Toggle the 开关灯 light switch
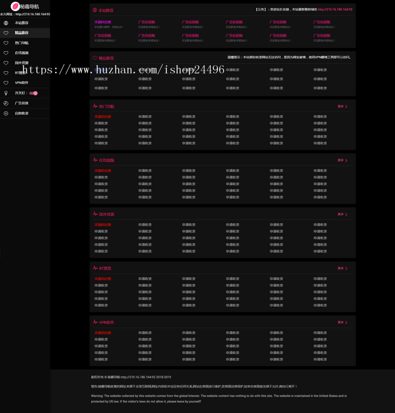This screenshot has height=413, width=395. click(33, 93)
